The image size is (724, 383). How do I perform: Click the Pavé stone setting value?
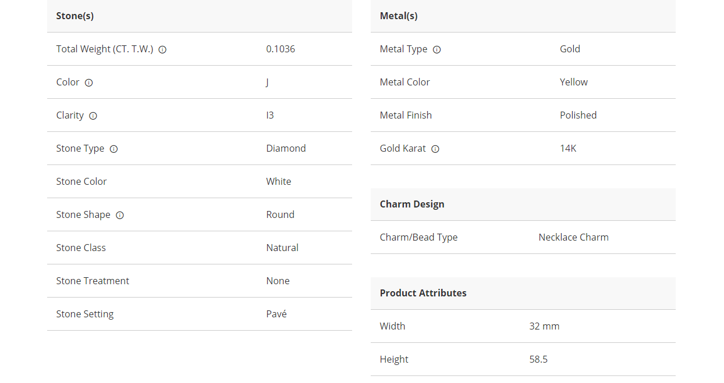click(276, 314)
